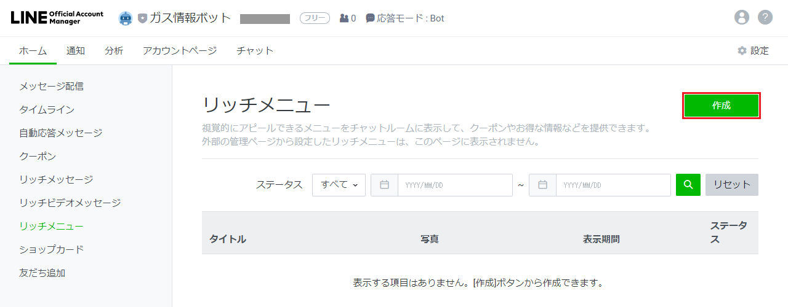Click the リセット button
This screenshot has width=788, height=307.
732,185
